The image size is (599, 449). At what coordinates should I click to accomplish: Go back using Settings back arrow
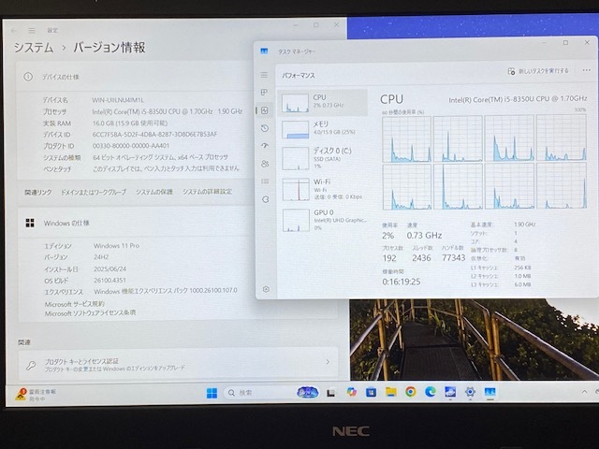point(14,31)
